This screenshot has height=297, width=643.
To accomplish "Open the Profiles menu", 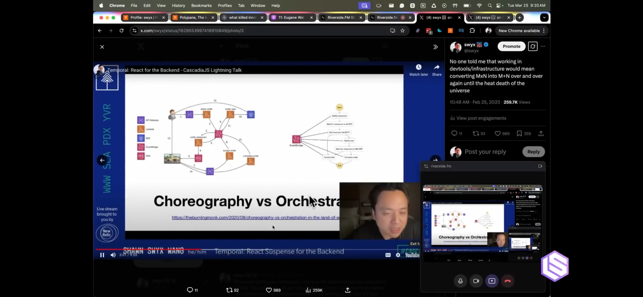I will point(225,5).
